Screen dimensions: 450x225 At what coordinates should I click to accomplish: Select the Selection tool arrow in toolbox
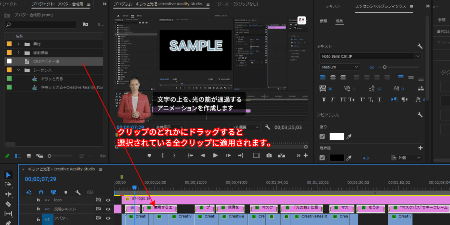click(8, 175)
